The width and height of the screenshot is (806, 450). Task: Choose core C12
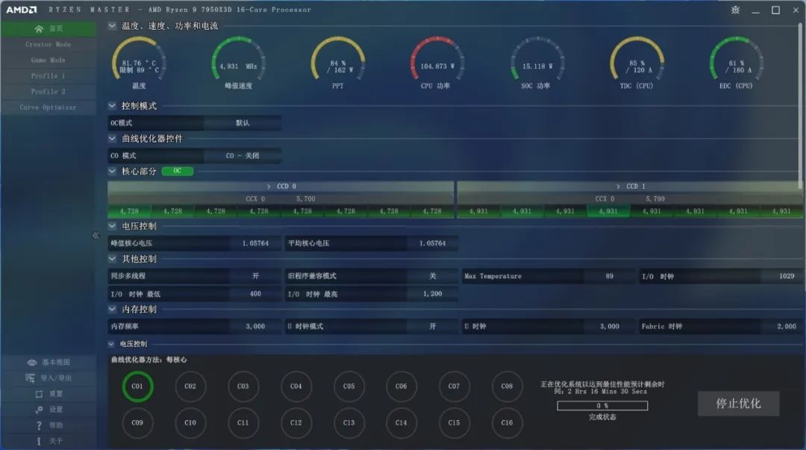coord(296,422)
